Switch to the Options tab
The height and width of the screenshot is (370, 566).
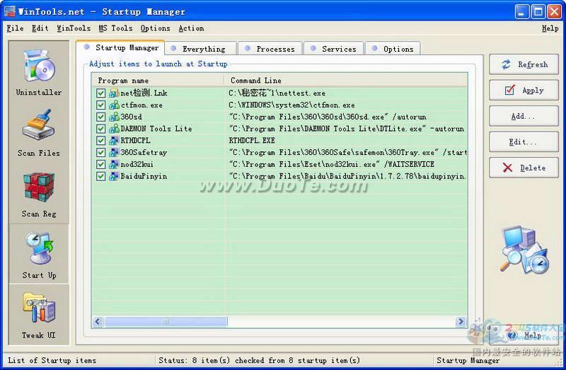click(393, 49)
